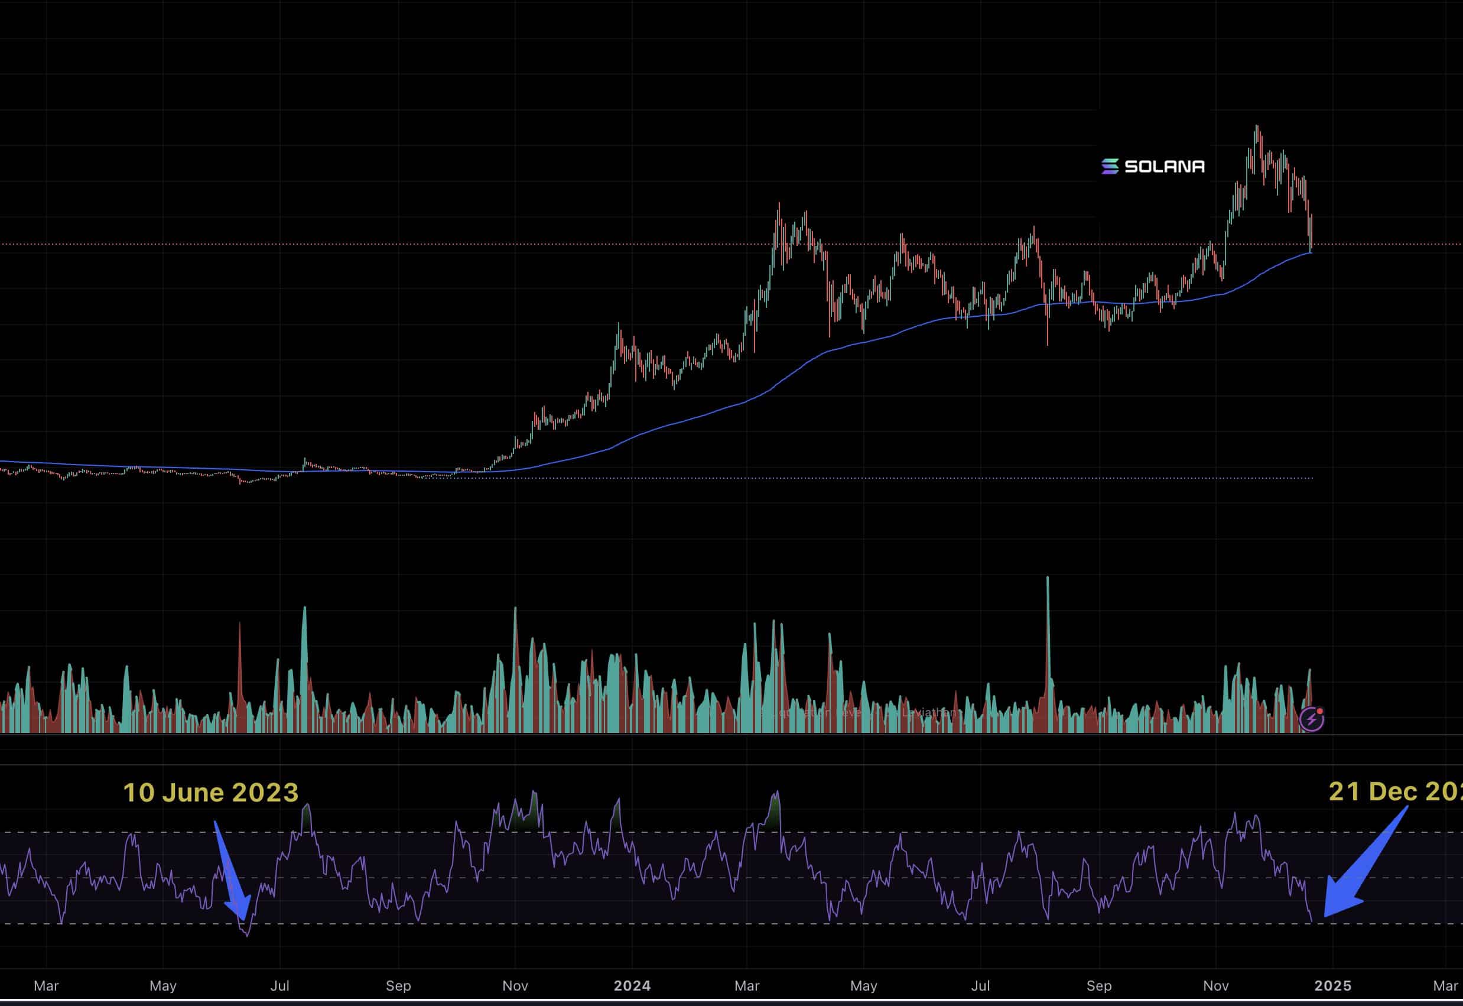Click the Jul 2023 time axis label

click(x=279, y=985)
